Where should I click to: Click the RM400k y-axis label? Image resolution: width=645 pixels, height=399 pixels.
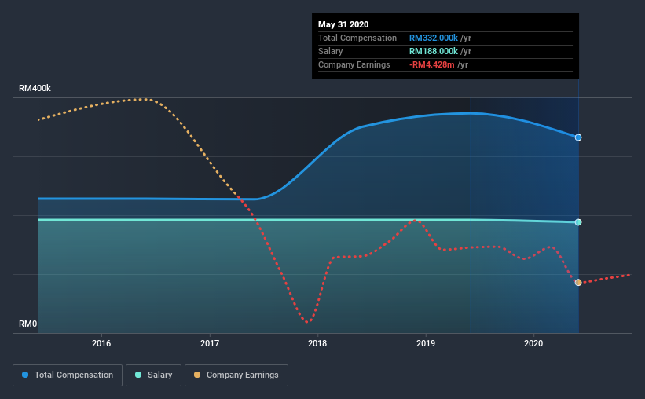(x=35, y=88)
